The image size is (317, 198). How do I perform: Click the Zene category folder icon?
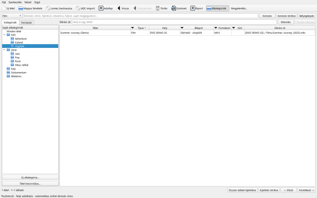[x=8, y=50]
